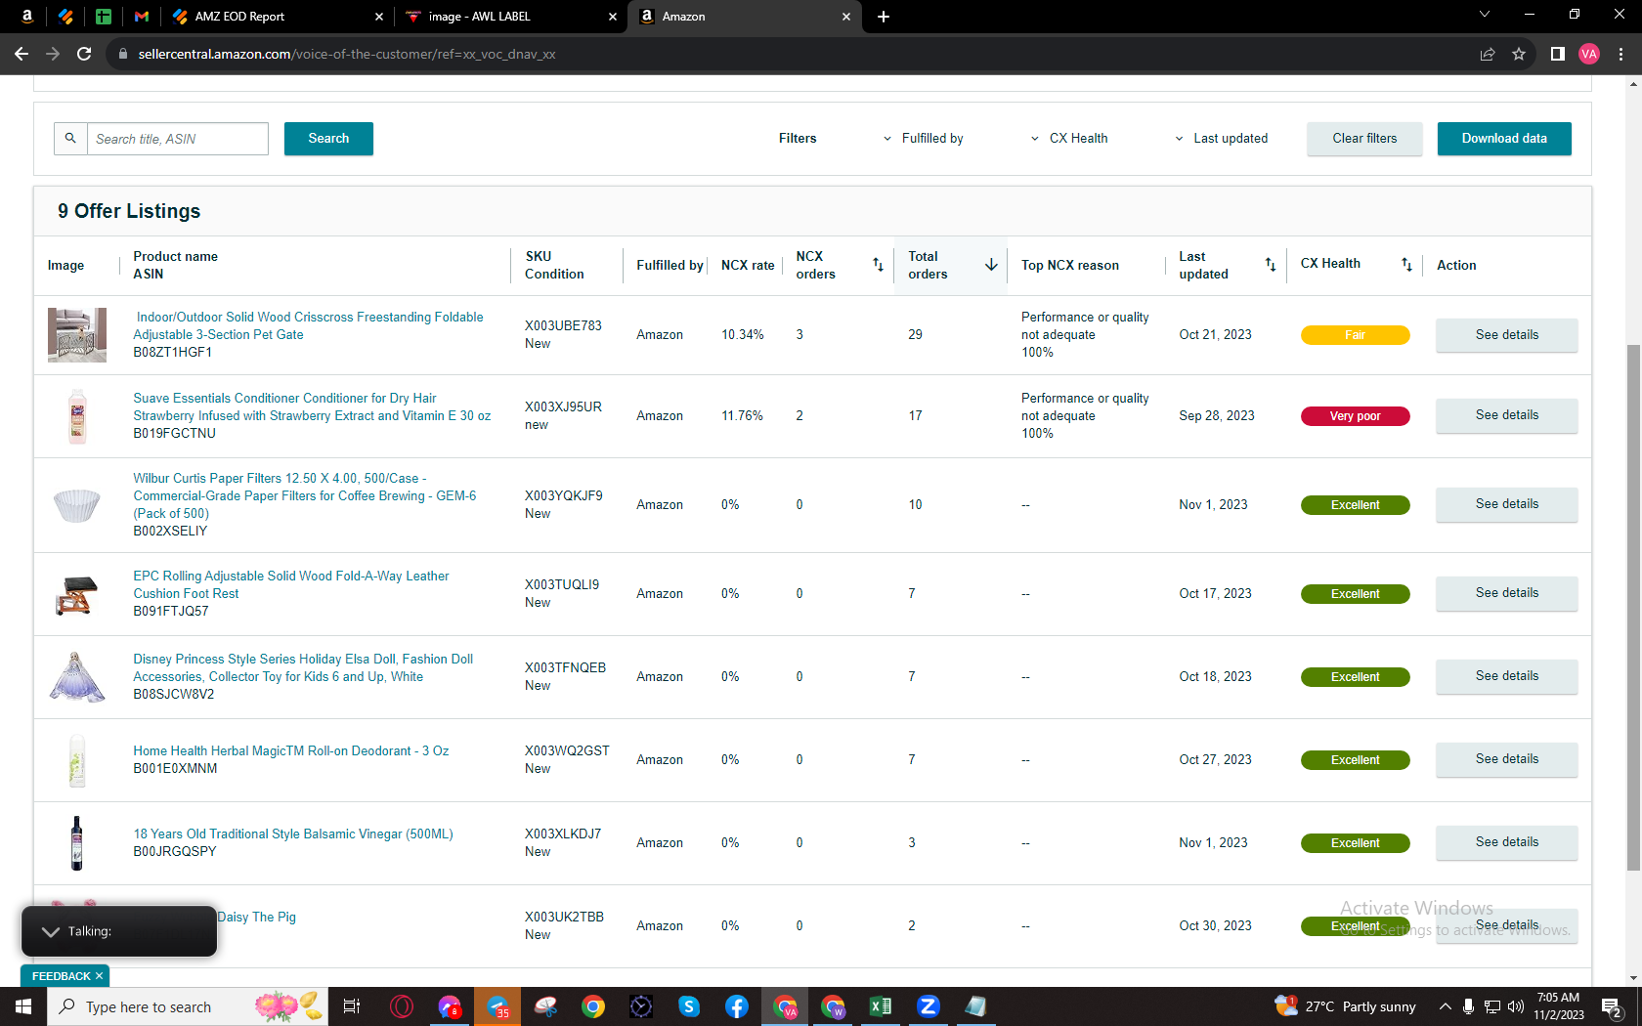Click Excellent badge for Wilbur Curtis filters
Image resolution: width=1642 pixels, height=1026 pixels.
click(1355, 505)
